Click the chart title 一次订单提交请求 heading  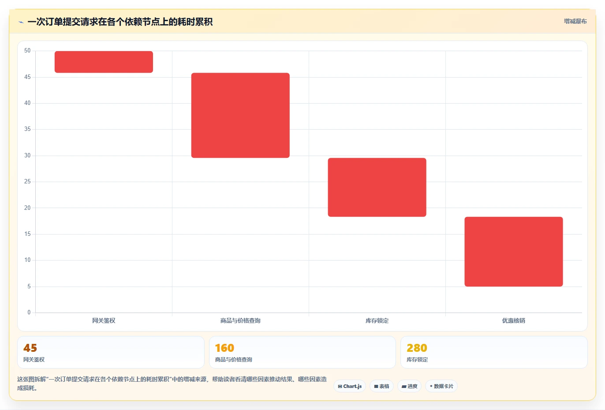click(120, 22)
